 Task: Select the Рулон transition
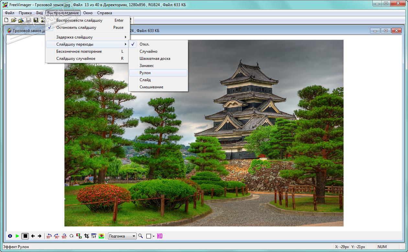pyautogui.click(x=158, y=73)
